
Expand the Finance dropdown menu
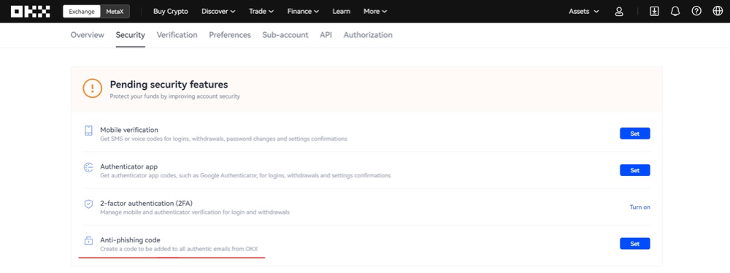pyautogui.click(x=303, y=11)
